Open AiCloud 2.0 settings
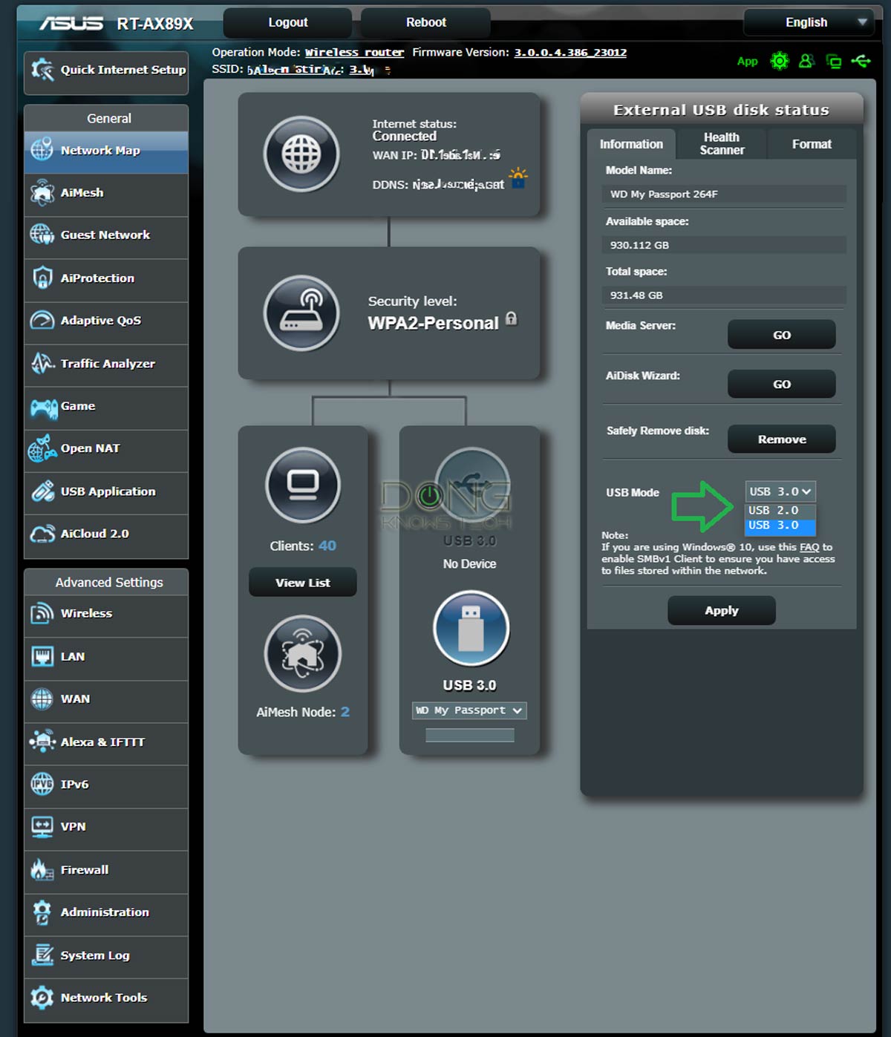This screenshot has width=891, height=1037. pos(42,534)
